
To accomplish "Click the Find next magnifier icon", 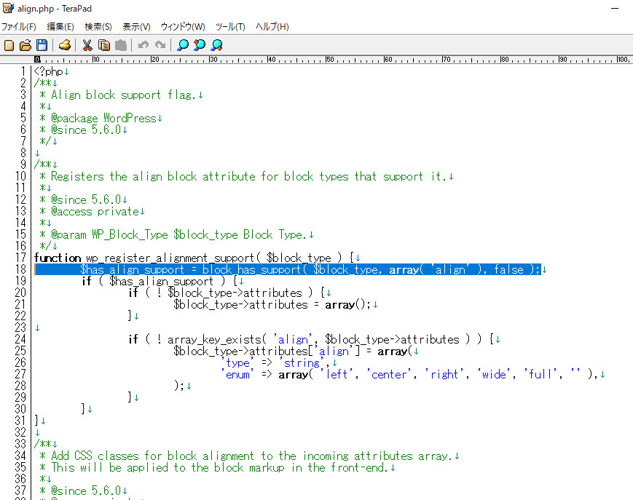I will pyautogui.click(x=216, y=45).
